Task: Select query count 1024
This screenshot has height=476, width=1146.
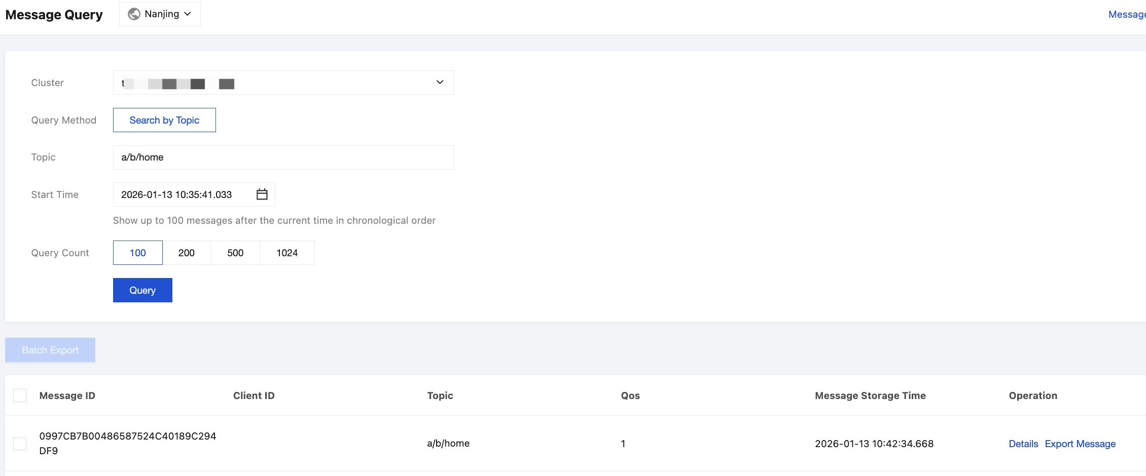Action: pyautogui.click(x=287, y=253)
